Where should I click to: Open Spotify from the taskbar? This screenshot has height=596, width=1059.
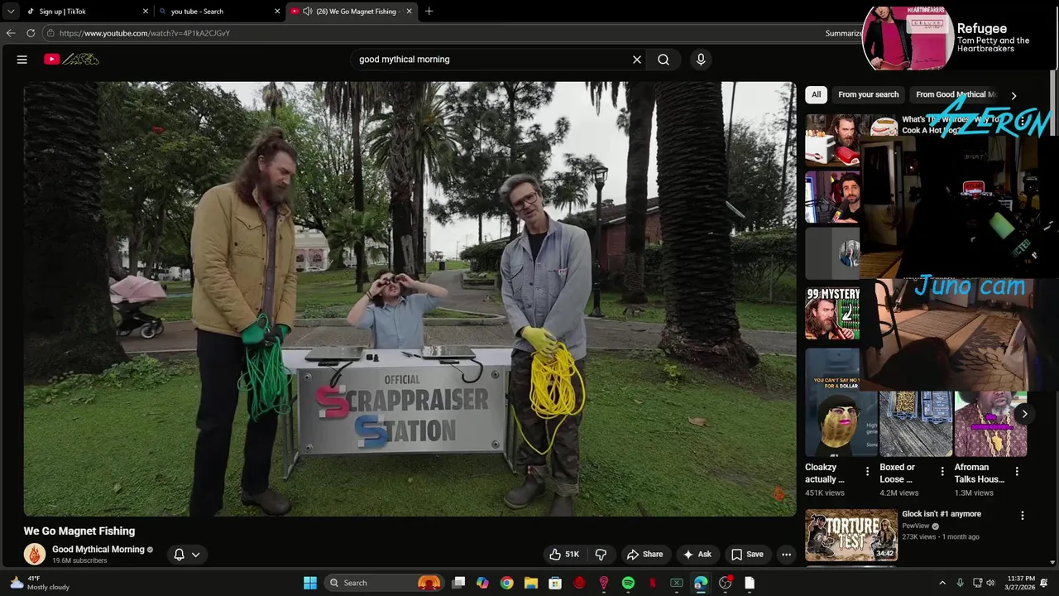[x=628, y=583]
